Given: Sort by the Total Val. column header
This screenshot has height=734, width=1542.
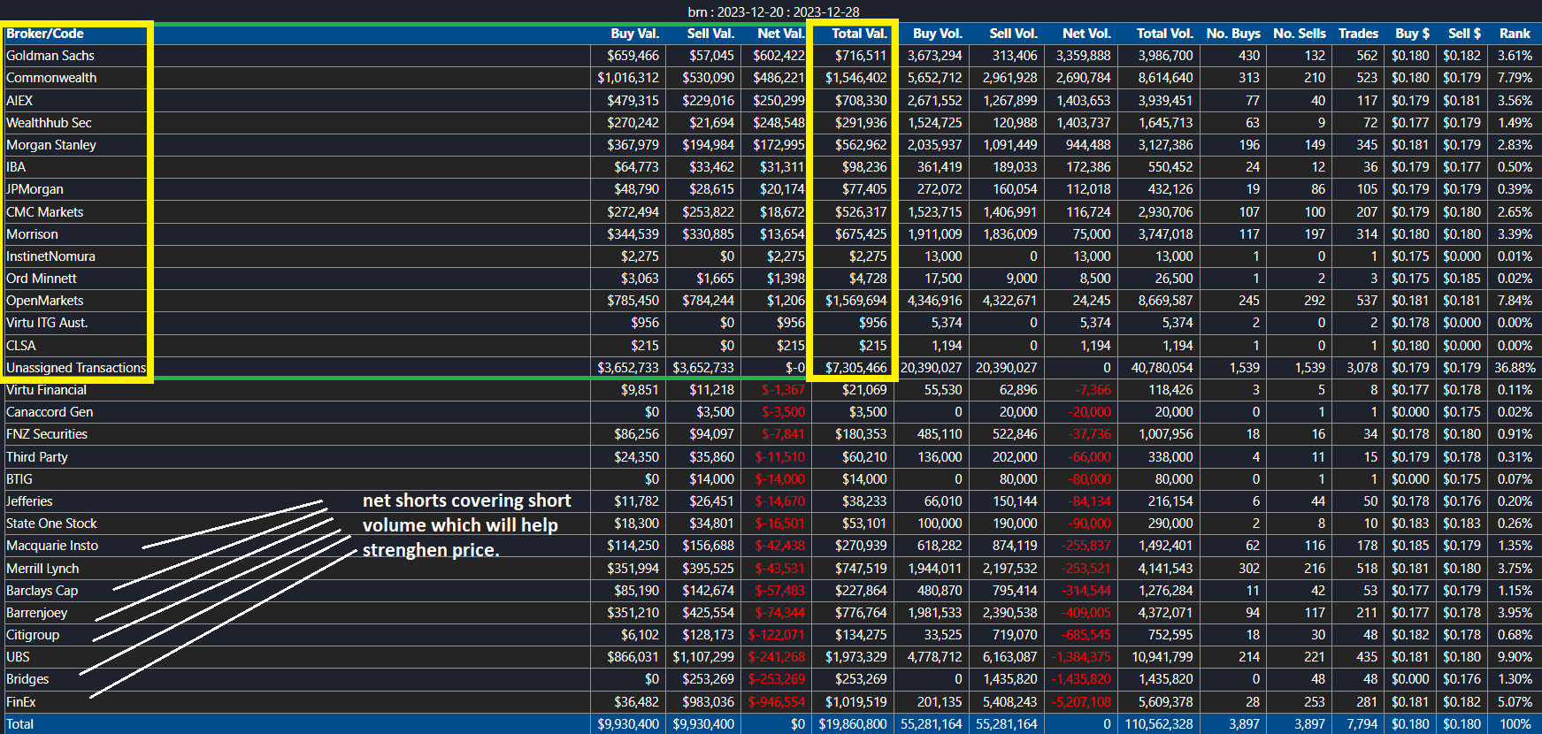Looking at the screenshot, I should pyautogui.click(x=858, y=34).
